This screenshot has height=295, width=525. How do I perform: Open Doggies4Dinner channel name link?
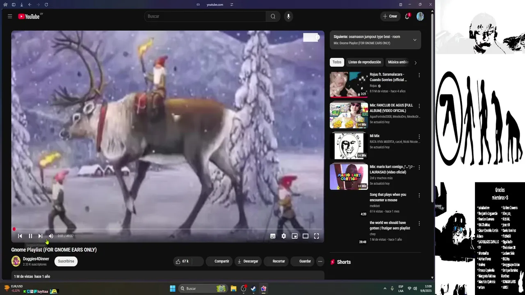pos(36,259)
